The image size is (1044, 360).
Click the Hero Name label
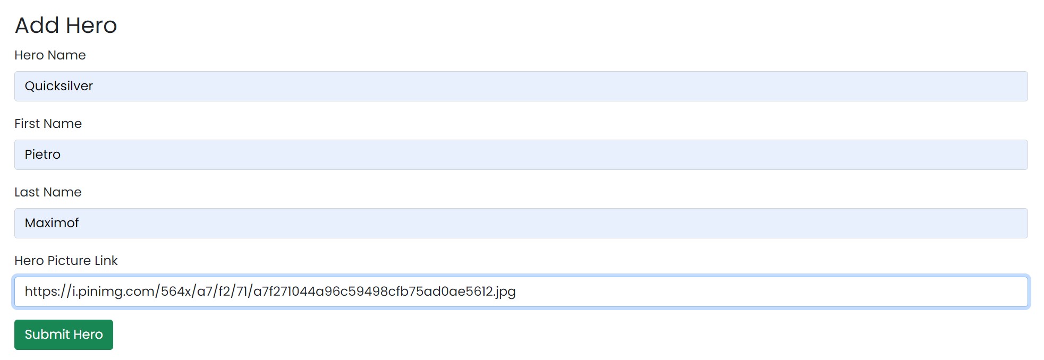(50, 55)
